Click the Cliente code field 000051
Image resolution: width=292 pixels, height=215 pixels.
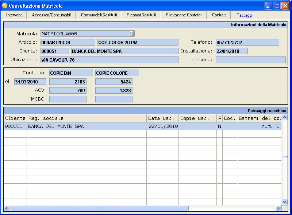coord(54,51)
